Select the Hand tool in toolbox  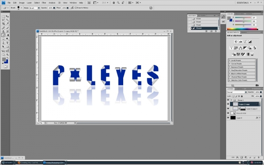(x=3, y=55)
